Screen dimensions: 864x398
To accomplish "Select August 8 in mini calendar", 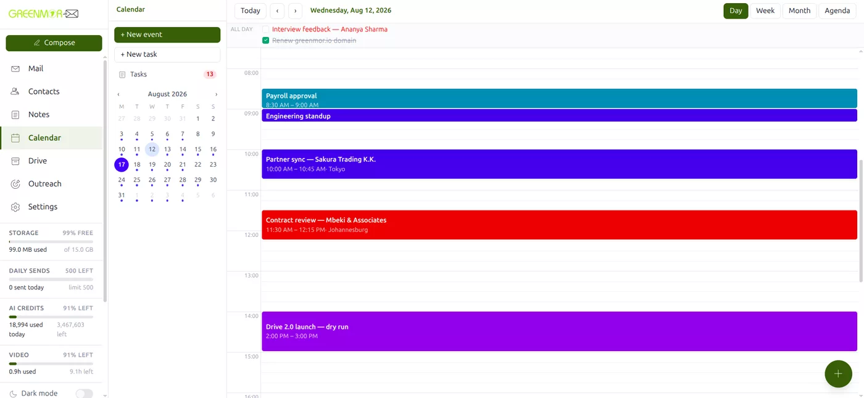I will tap(197, 134).
